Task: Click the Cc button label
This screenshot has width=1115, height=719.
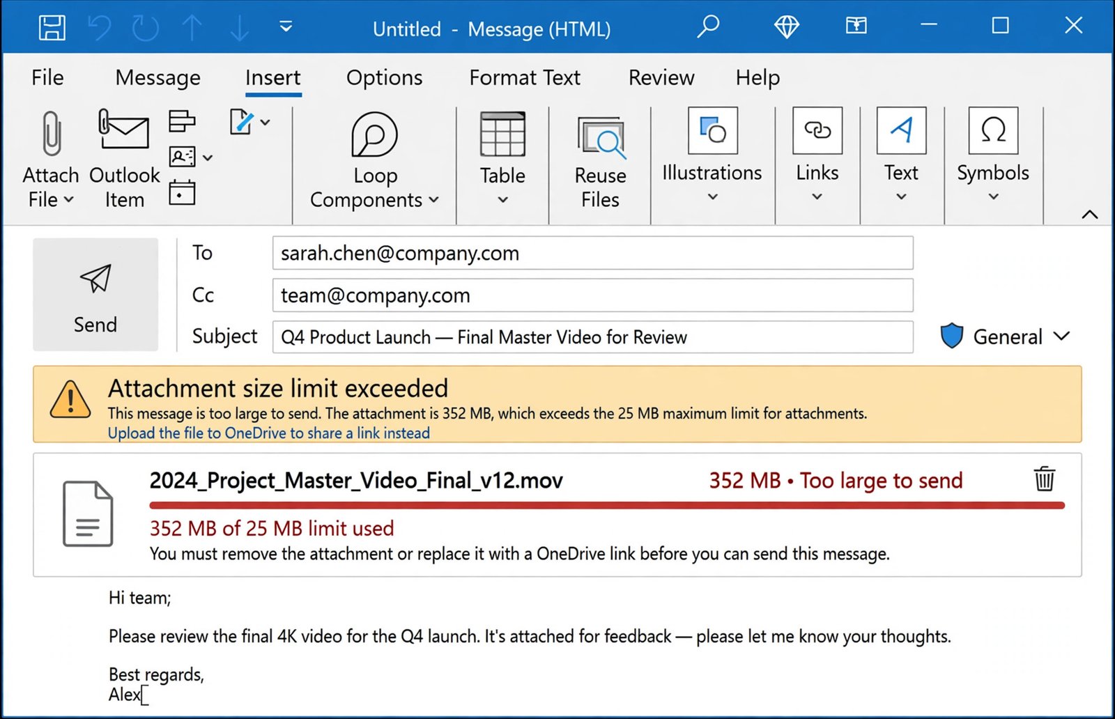Action: (x=203, y=295)
